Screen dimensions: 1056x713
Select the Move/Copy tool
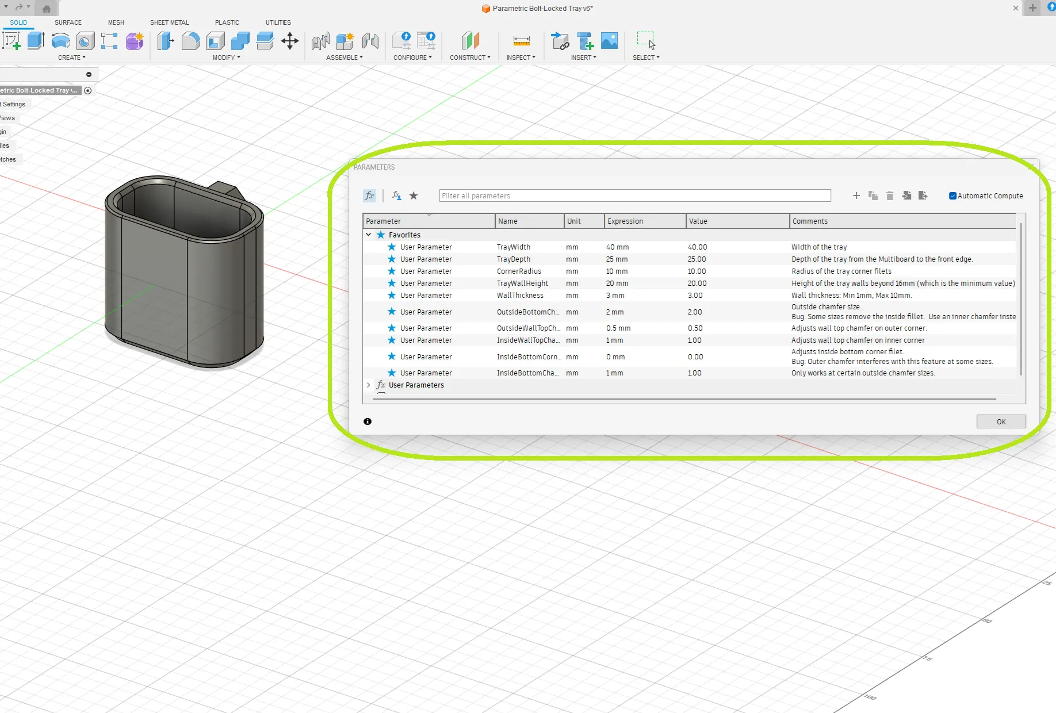coord(290,41)
